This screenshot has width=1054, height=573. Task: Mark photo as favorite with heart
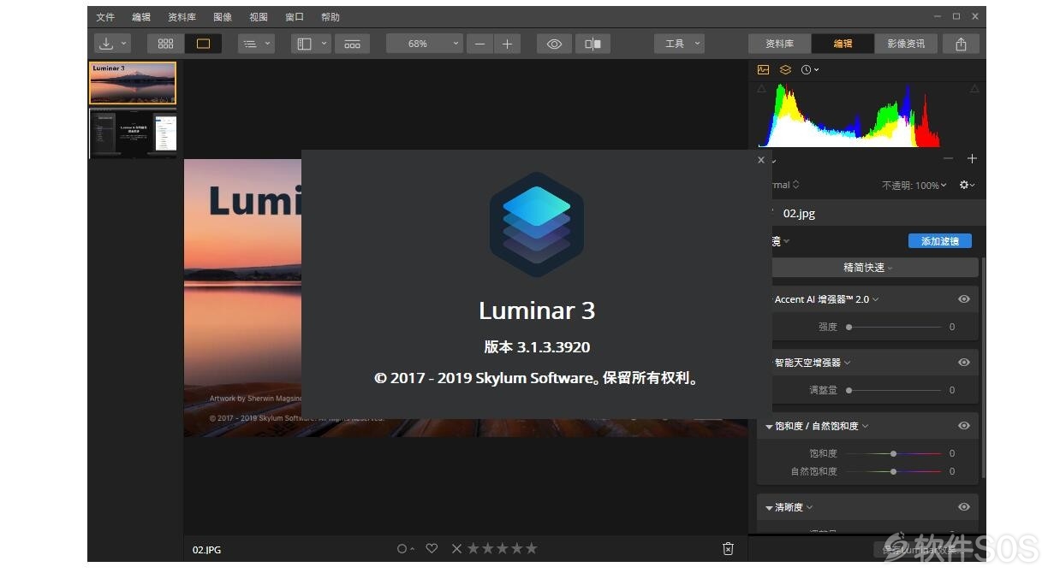[x=432, y=549]
